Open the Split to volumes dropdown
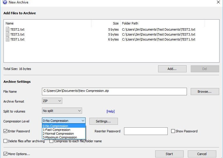223x158 pixels. 62,111
